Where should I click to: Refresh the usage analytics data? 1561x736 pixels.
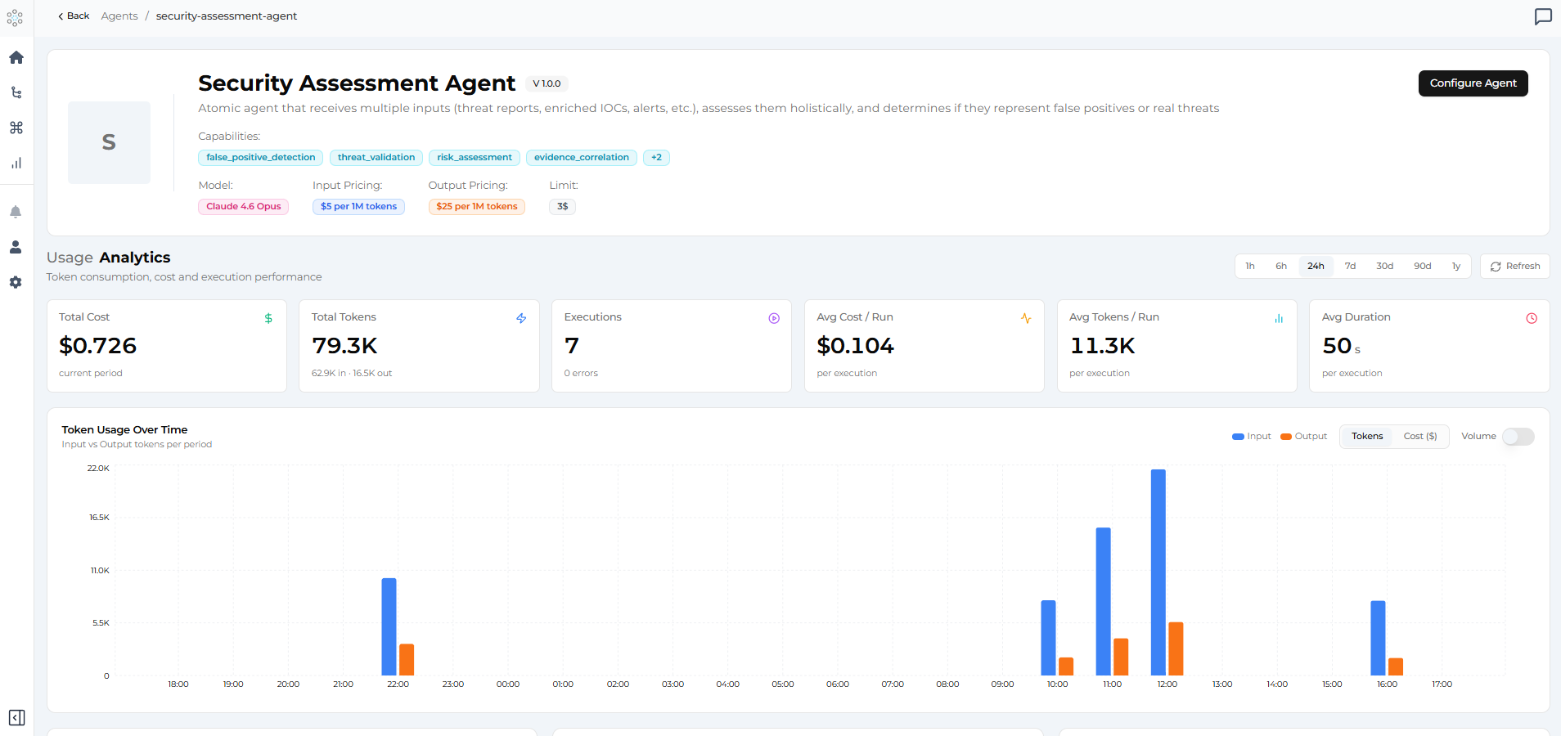point(1515,267)
